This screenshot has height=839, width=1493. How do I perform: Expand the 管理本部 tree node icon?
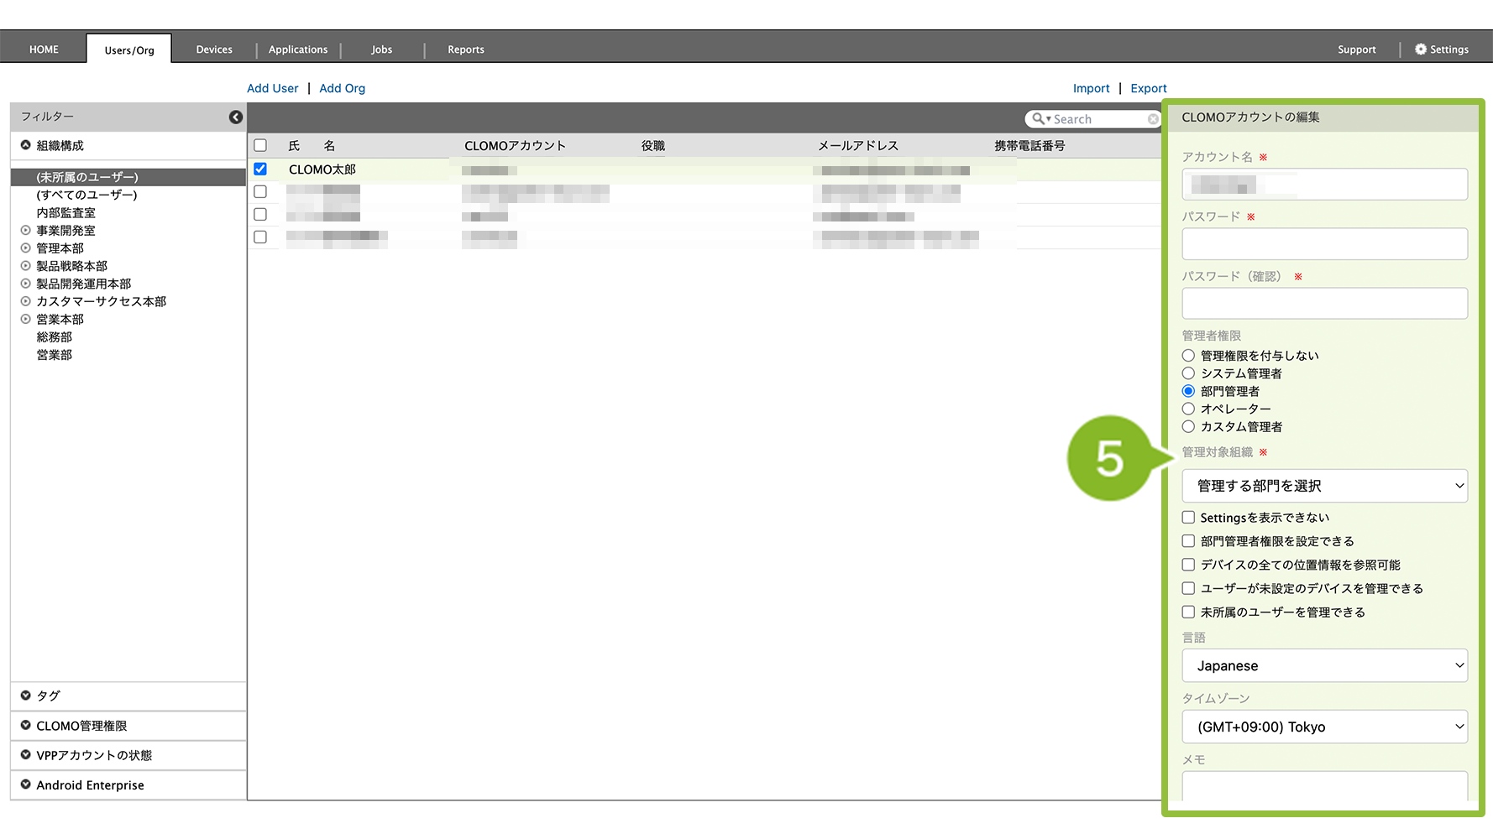point(26,248)
